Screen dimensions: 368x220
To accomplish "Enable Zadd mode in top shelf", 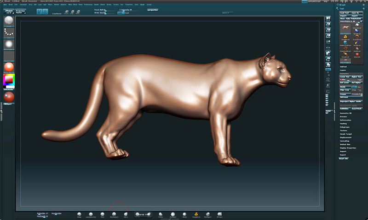I will 120,13.
